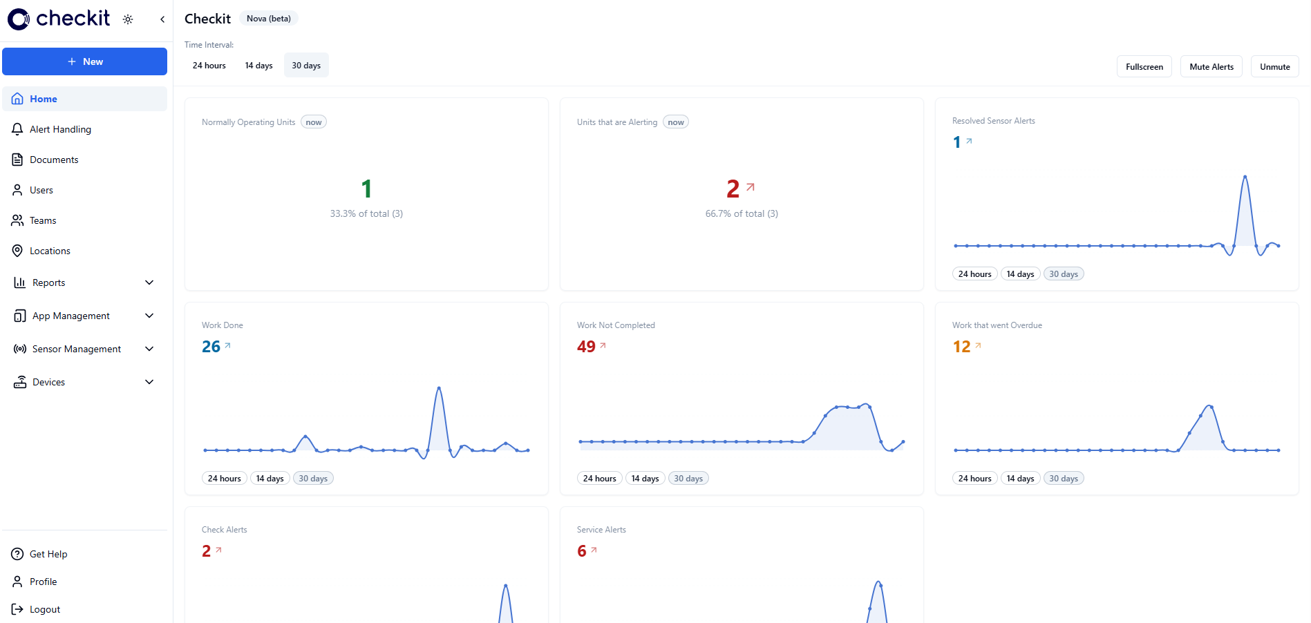Toggle light/dark theme sun icon

(128, 19)
